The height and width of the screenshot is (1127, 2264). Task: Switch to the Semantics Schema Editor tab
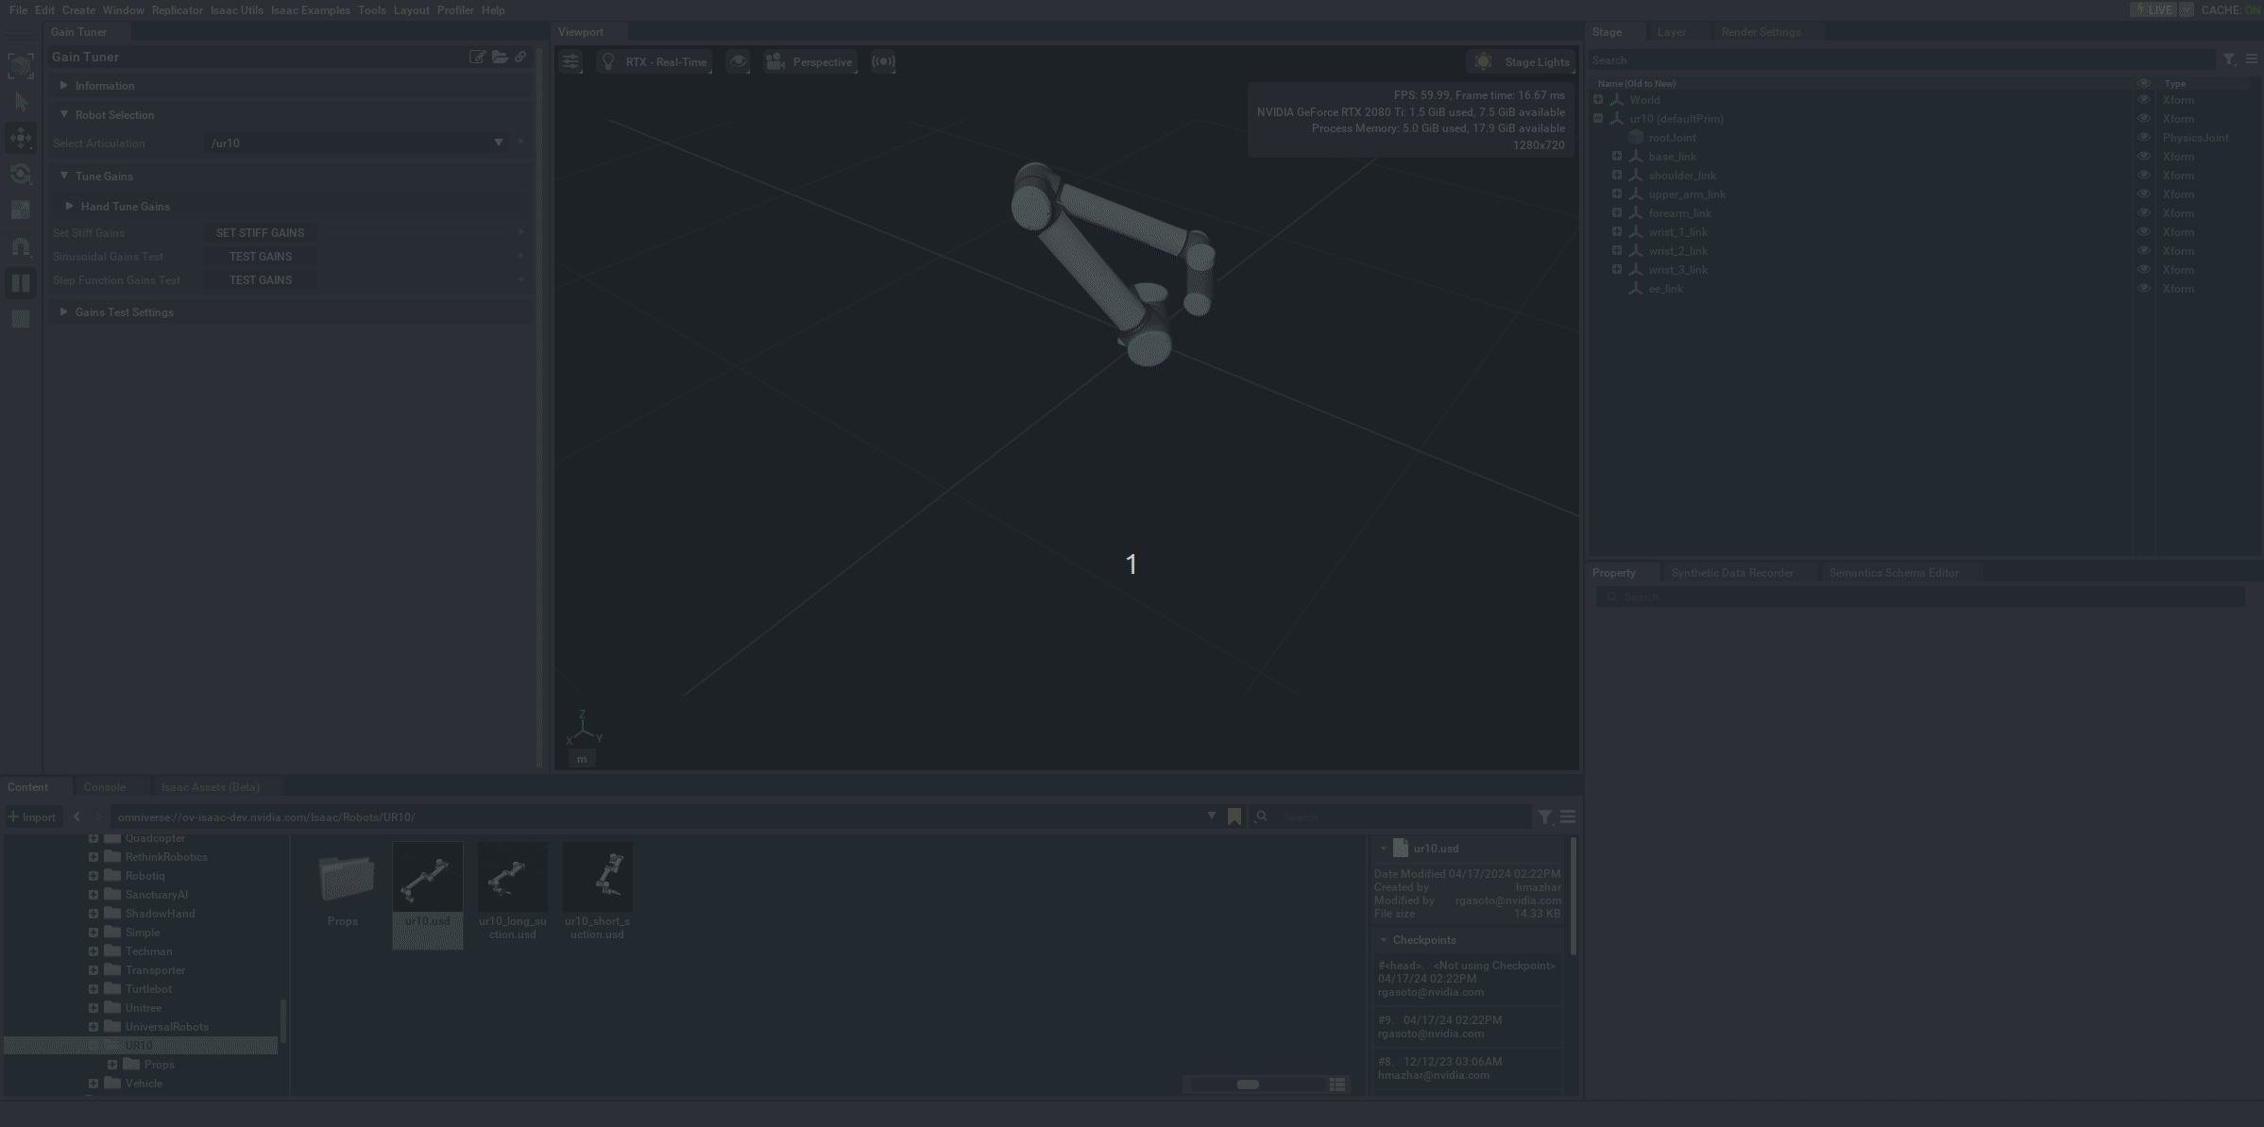pos(1894,573)
